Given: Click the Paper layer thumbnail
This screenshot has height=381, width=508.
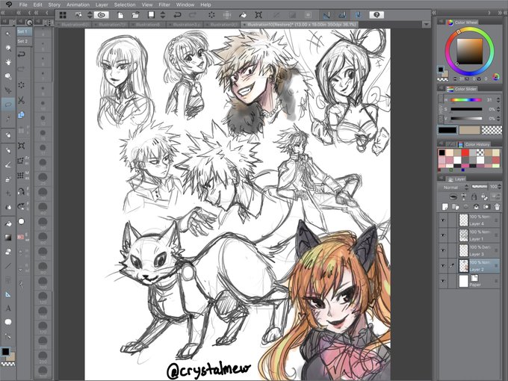Looking at the screenshot, I should [464, 281].
